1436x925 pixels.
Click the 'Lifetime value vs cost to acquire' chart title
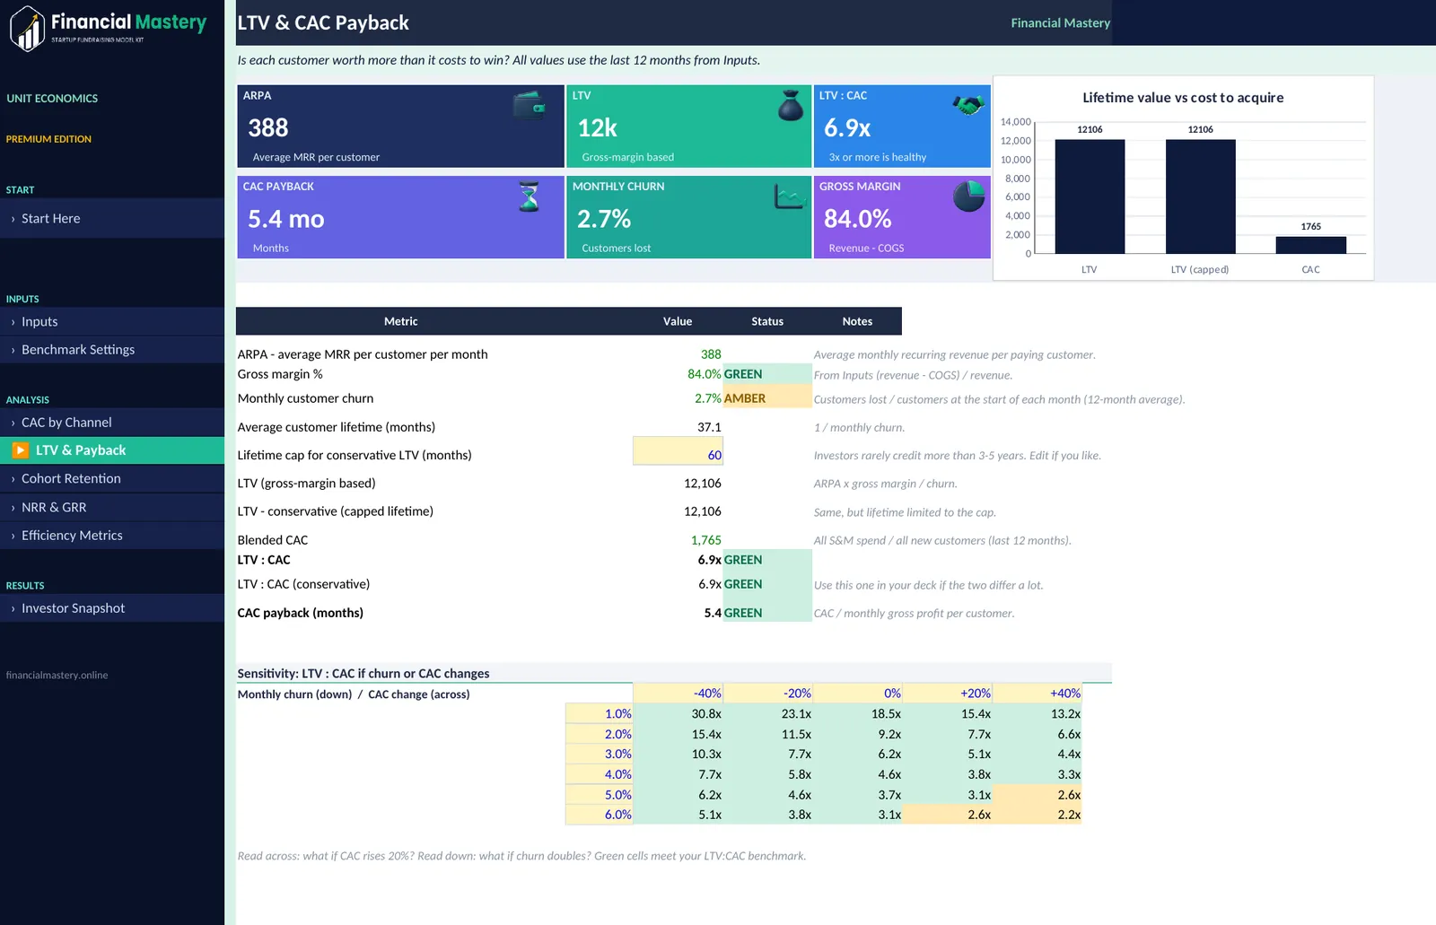pyautogui.click(x=1183, y=98)
